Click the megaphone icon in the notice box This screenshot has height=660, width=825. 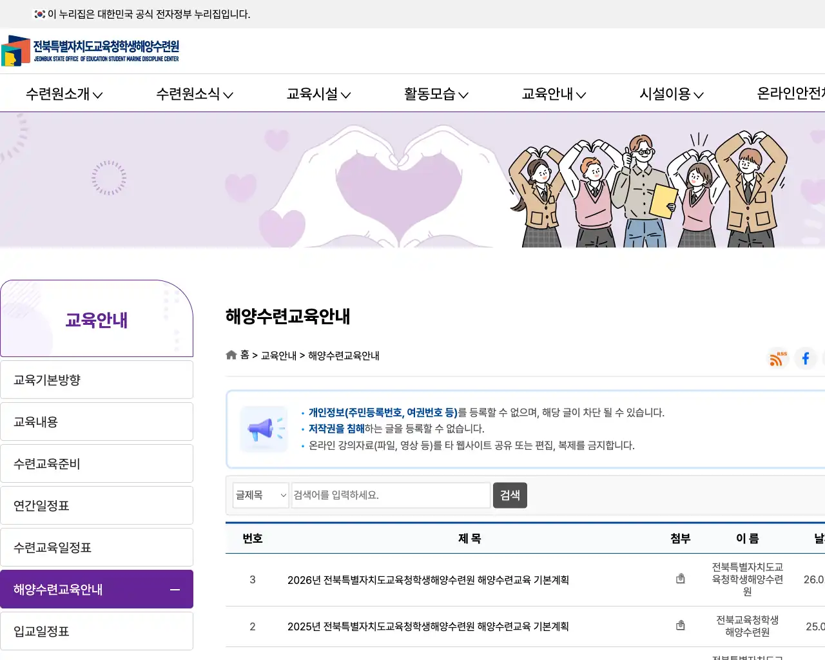(264, 429)
